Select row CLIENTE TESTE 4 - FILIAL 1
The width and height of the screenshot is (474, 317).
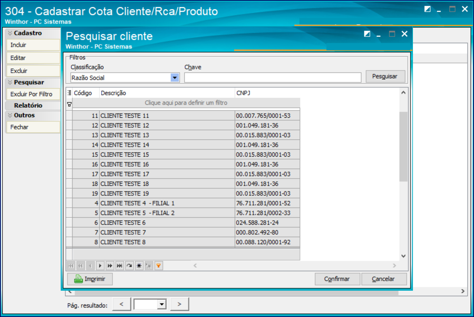coord(183,203)
